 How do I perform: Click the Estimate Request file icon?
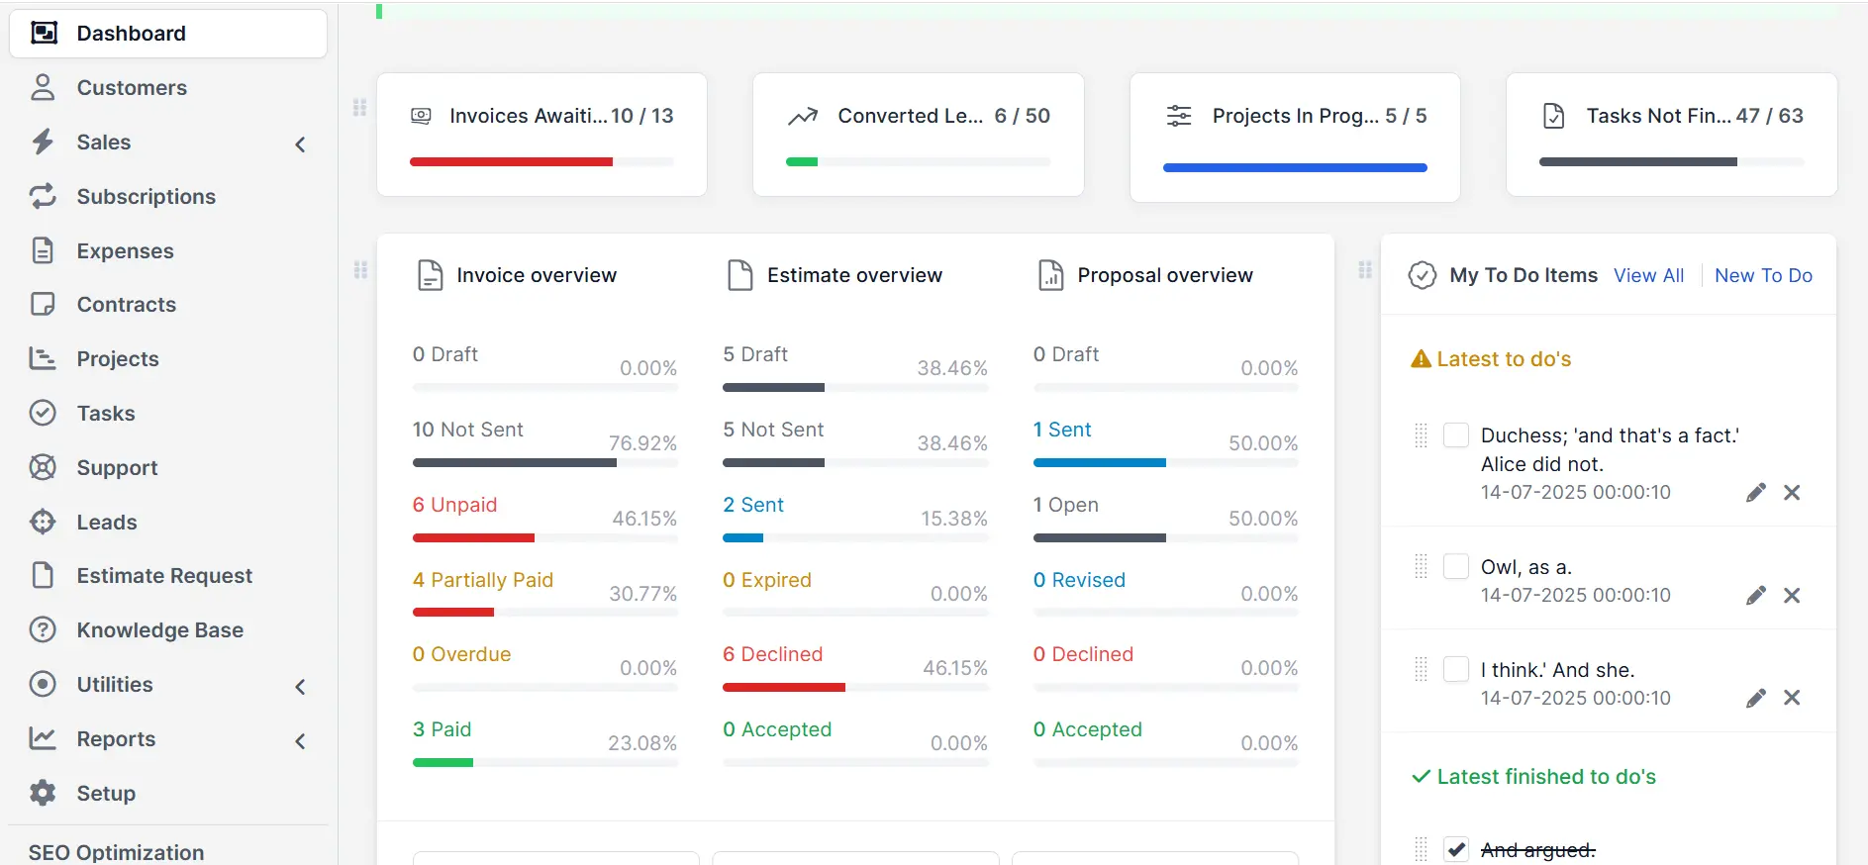pos(43,575)
